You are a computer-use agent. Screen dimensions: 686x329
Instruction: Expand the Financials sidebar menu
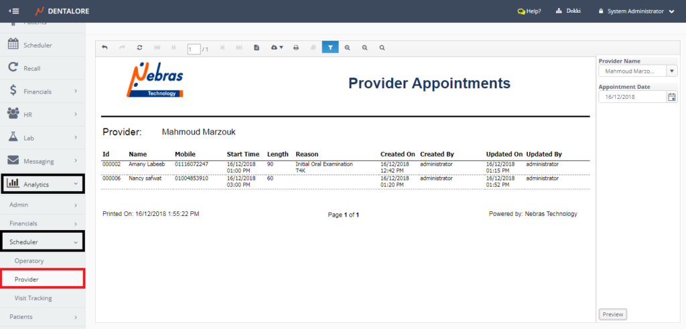pyautogui.click(x=37, y=91)
